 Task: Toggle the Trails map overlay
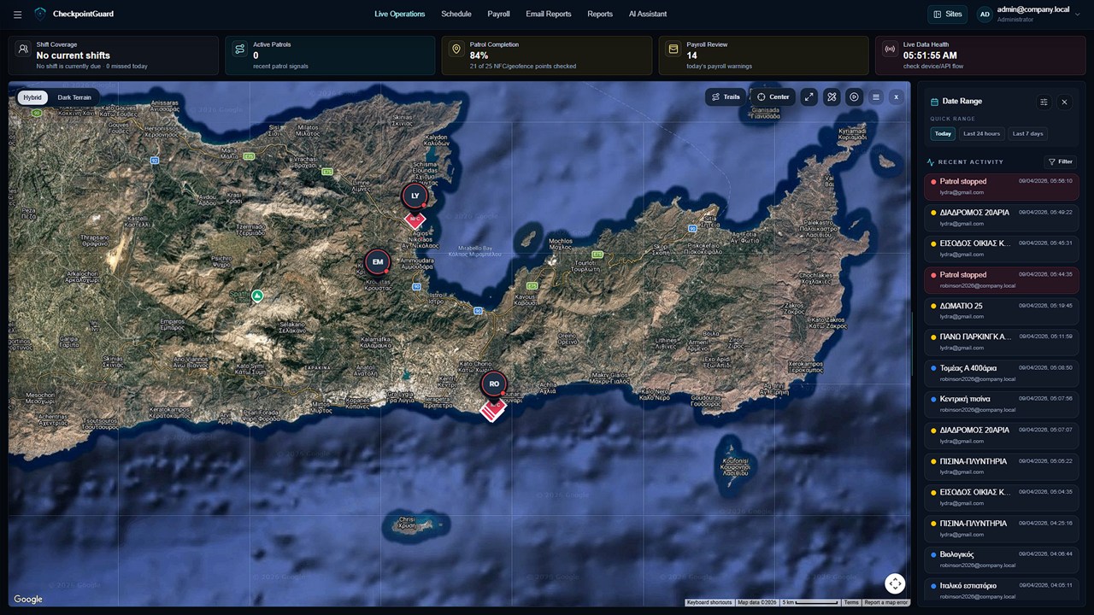(725, 97)
